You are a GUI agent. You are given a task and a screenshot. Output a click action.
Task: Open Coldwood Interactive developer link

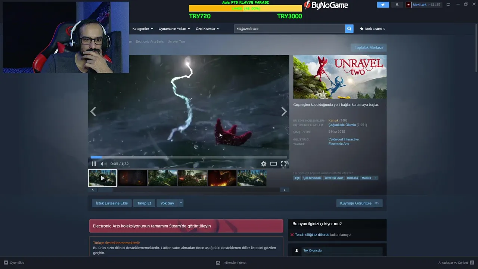[x=344, y=139]
